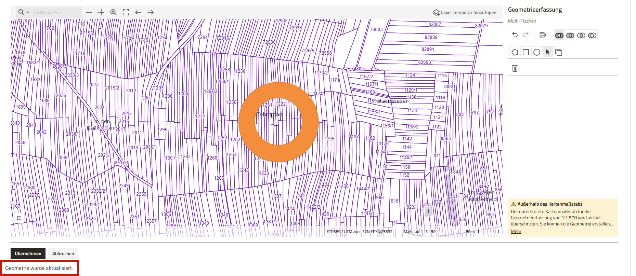
Task: Click the magnifier zoom-to-area icon
Action: (114, 12)
